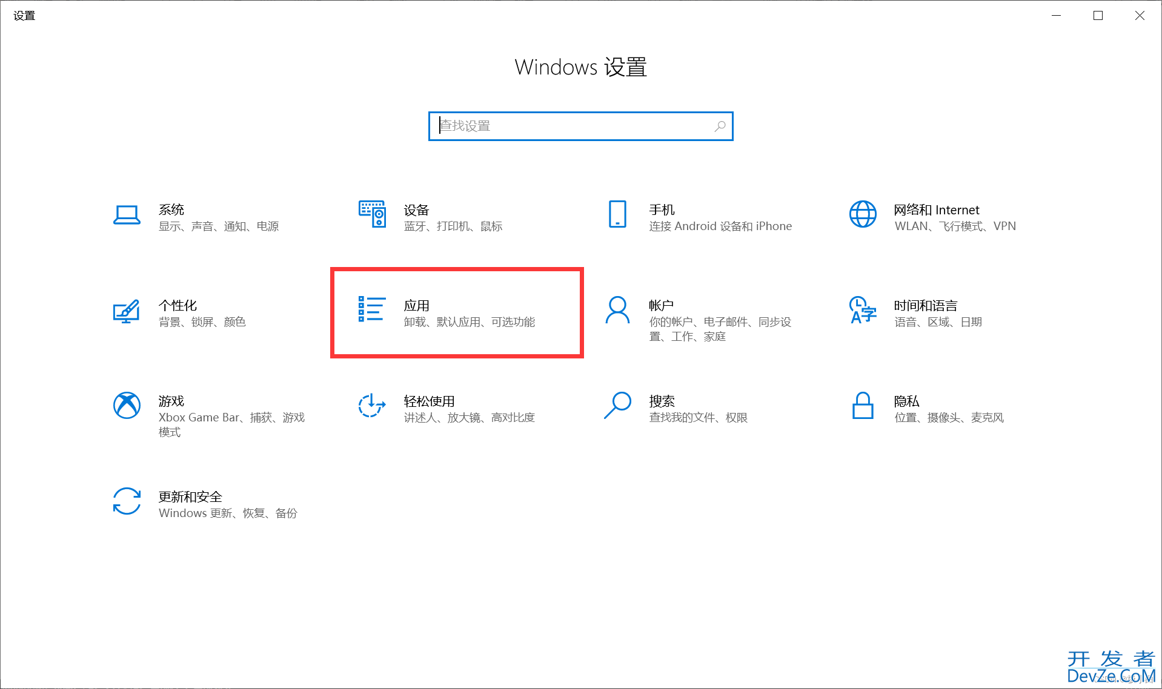1162x689 pixels.
Task: Minimize the Settings window
Action: [x=1057, y=15]
